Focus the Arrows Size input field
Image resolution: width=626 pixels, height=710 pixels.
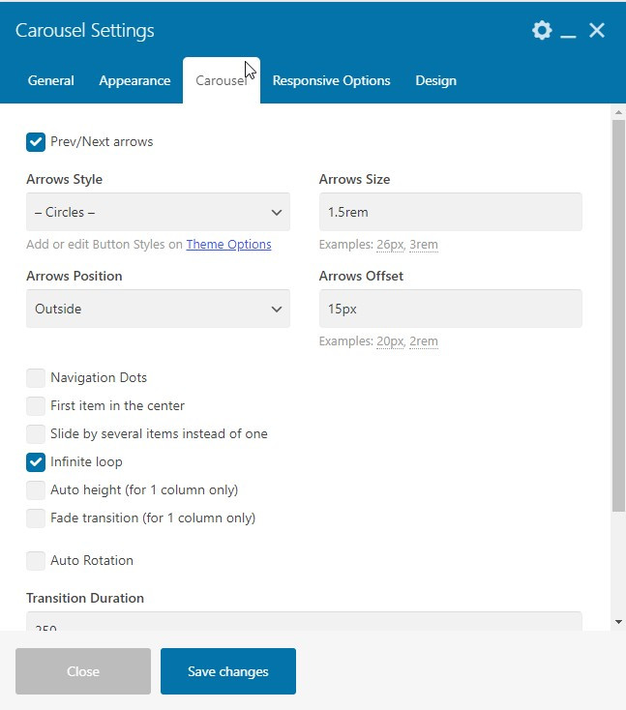click(451, 212)
